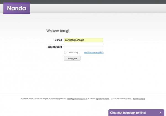Focus the E-mail input field
Screen dimensions: 166x116
pos(84,40)
